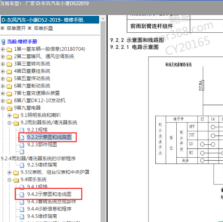Click document icon of 9.2.2示意图和线路图

pyautogui.click(x=22, y=137)
